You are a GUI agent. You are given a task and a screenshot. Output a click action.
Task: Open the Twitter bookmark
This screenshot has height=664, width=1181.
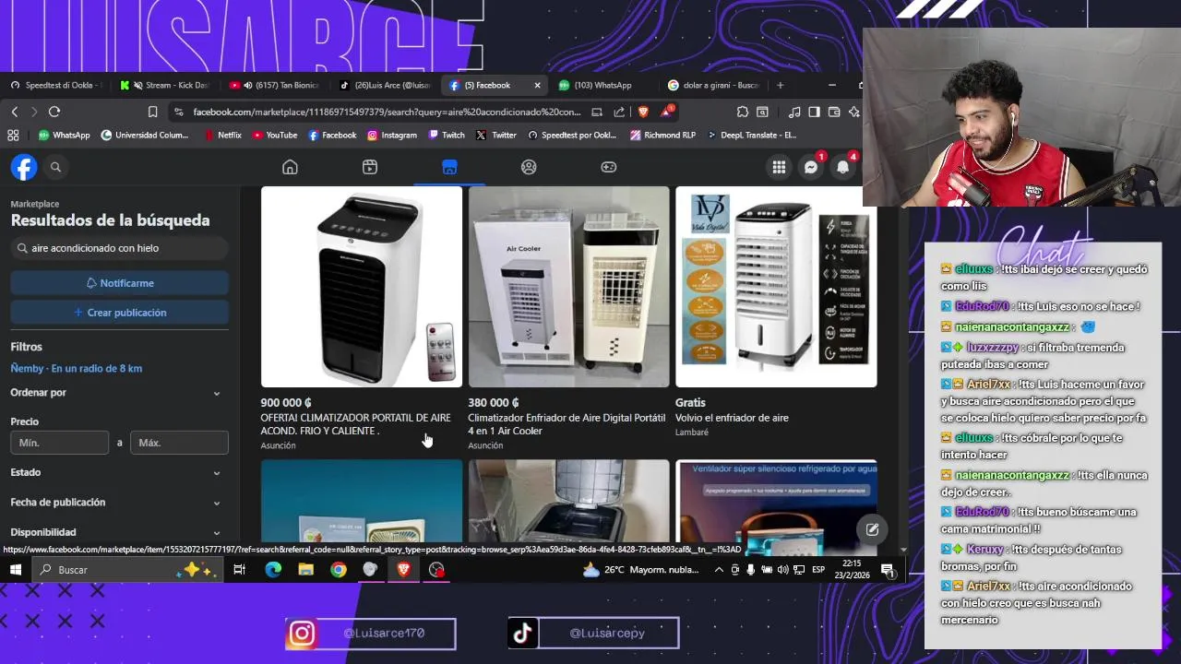[496, 135]
